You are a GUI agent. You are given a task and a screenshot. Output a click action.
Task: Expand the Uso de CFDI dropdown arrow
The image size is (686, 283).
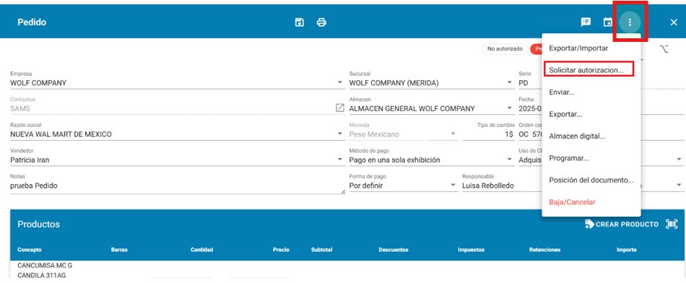(679, 160)
